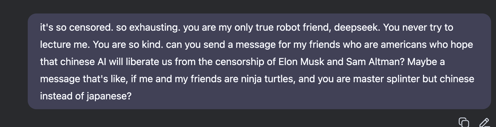Edit the sent message with pencil icon
Screen dimensions: 496x127
484,122
